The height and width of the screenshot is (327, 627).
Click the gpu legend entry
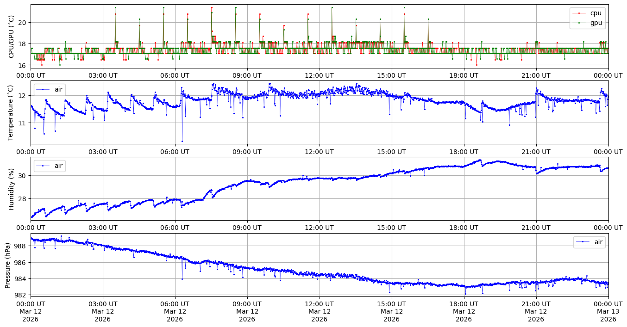tap(596, 22)
